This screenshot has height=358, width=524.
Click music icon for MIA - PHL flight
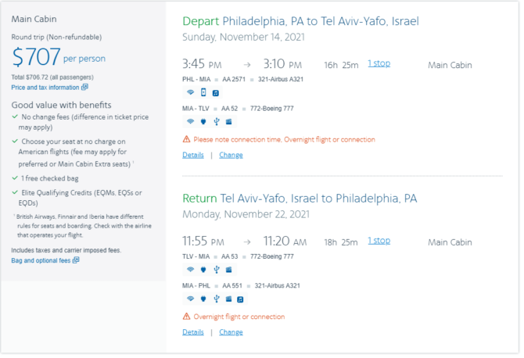(240, 299)
